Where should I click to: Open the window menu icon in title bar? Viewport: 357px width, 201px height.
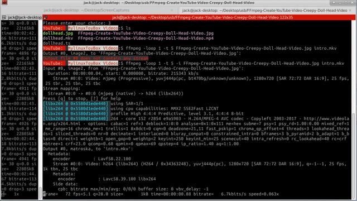tap(4, 2)
